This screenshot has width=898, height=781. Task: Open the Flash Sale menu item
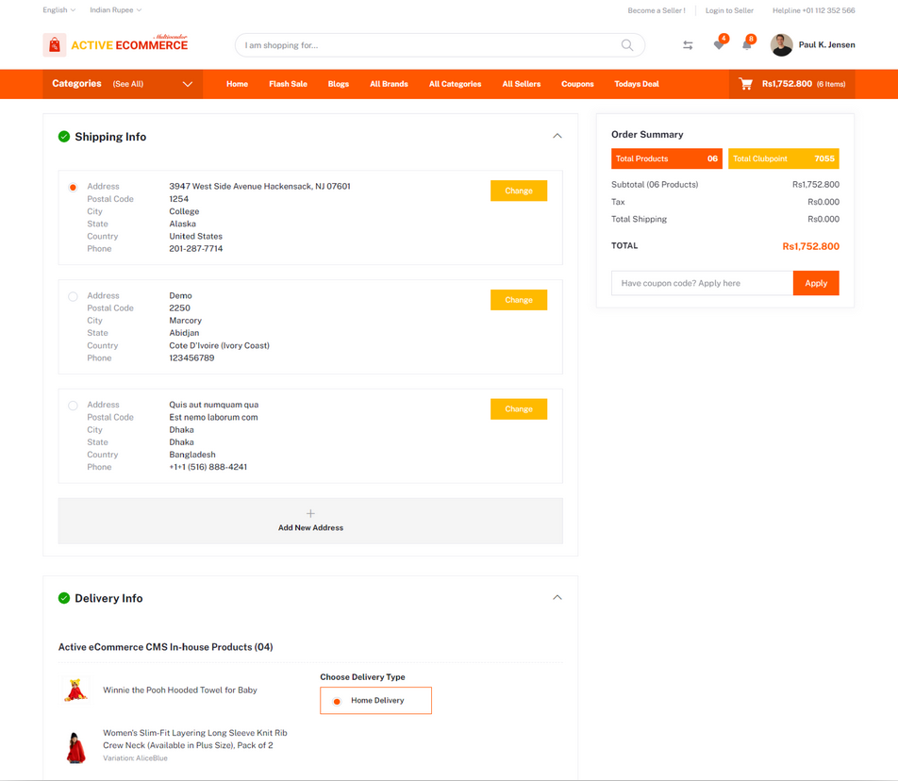288,84
